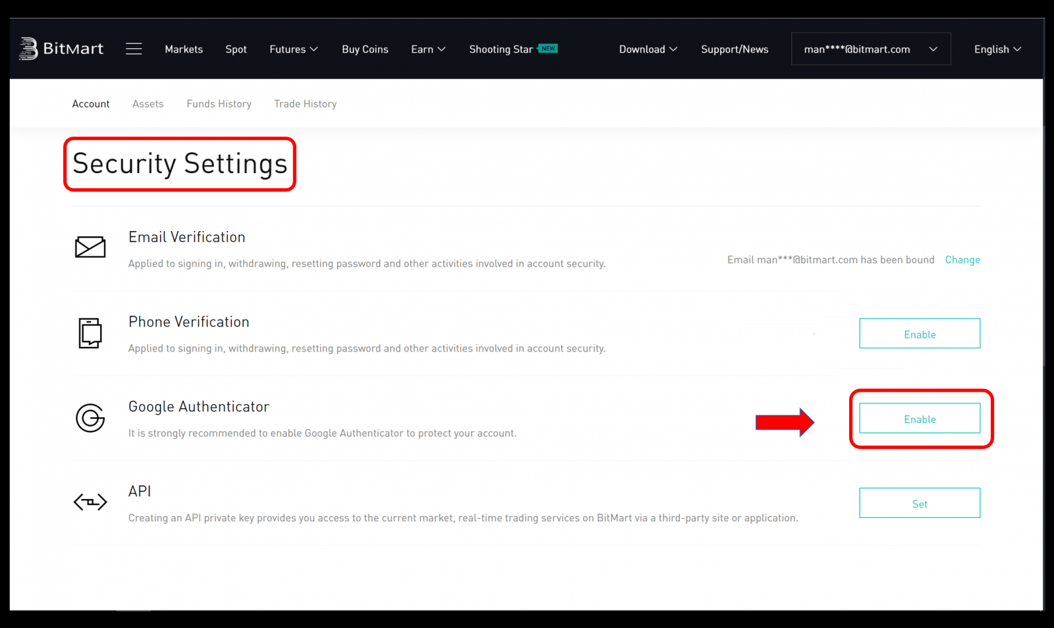This screenshot has width=1054, height=628.
Task: Open the Funds History tab
Action: [219, 103]
